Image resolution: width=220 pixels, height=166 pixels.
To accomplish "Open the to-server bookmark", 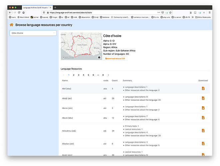I will click(x=176, y=17).
